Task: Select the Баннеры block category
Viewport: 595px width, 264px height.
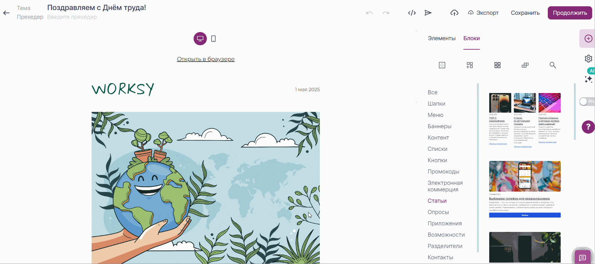Action: click(x=439, y=126)
